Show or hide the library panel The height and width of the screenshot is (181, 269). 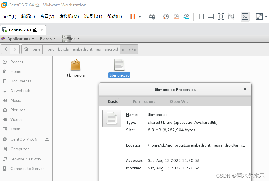click(x=200, y=16)
